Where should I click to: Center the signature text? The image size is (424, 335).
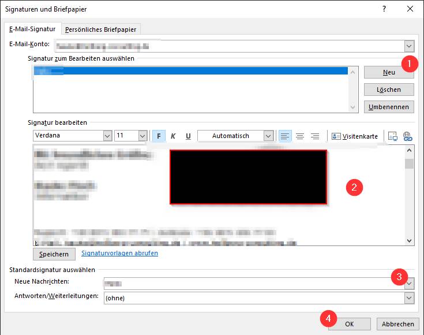(x=300, y=136)
